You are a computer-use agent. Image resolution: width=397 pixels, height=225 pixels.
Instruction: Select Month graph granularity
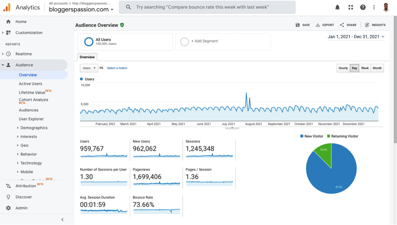pos(377,68)
